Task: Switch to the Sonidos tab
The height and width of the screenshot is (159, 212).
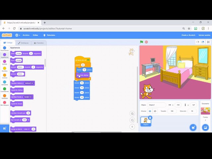Action: [x=39, y=43]
